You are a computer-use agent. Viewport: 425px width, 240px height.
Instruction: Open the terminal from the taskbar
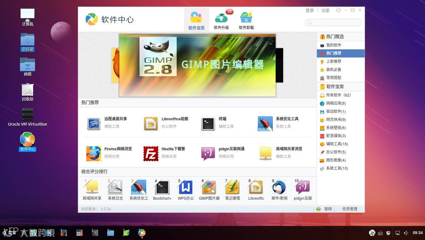[95, 233]
